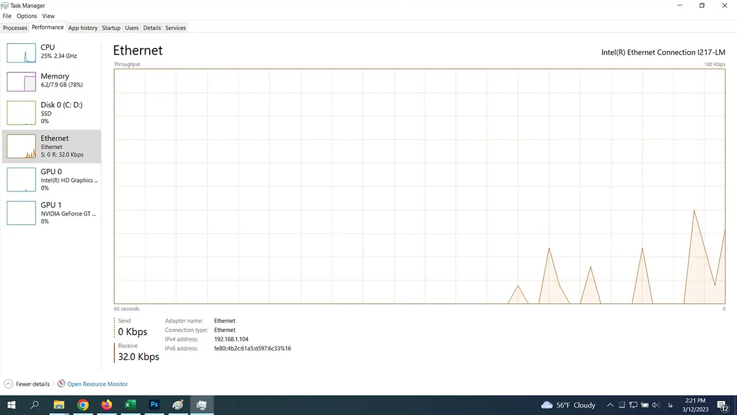This screenshot has height=415, width=737.
Task: Select the Performance tab
Action: click(47, 28)
